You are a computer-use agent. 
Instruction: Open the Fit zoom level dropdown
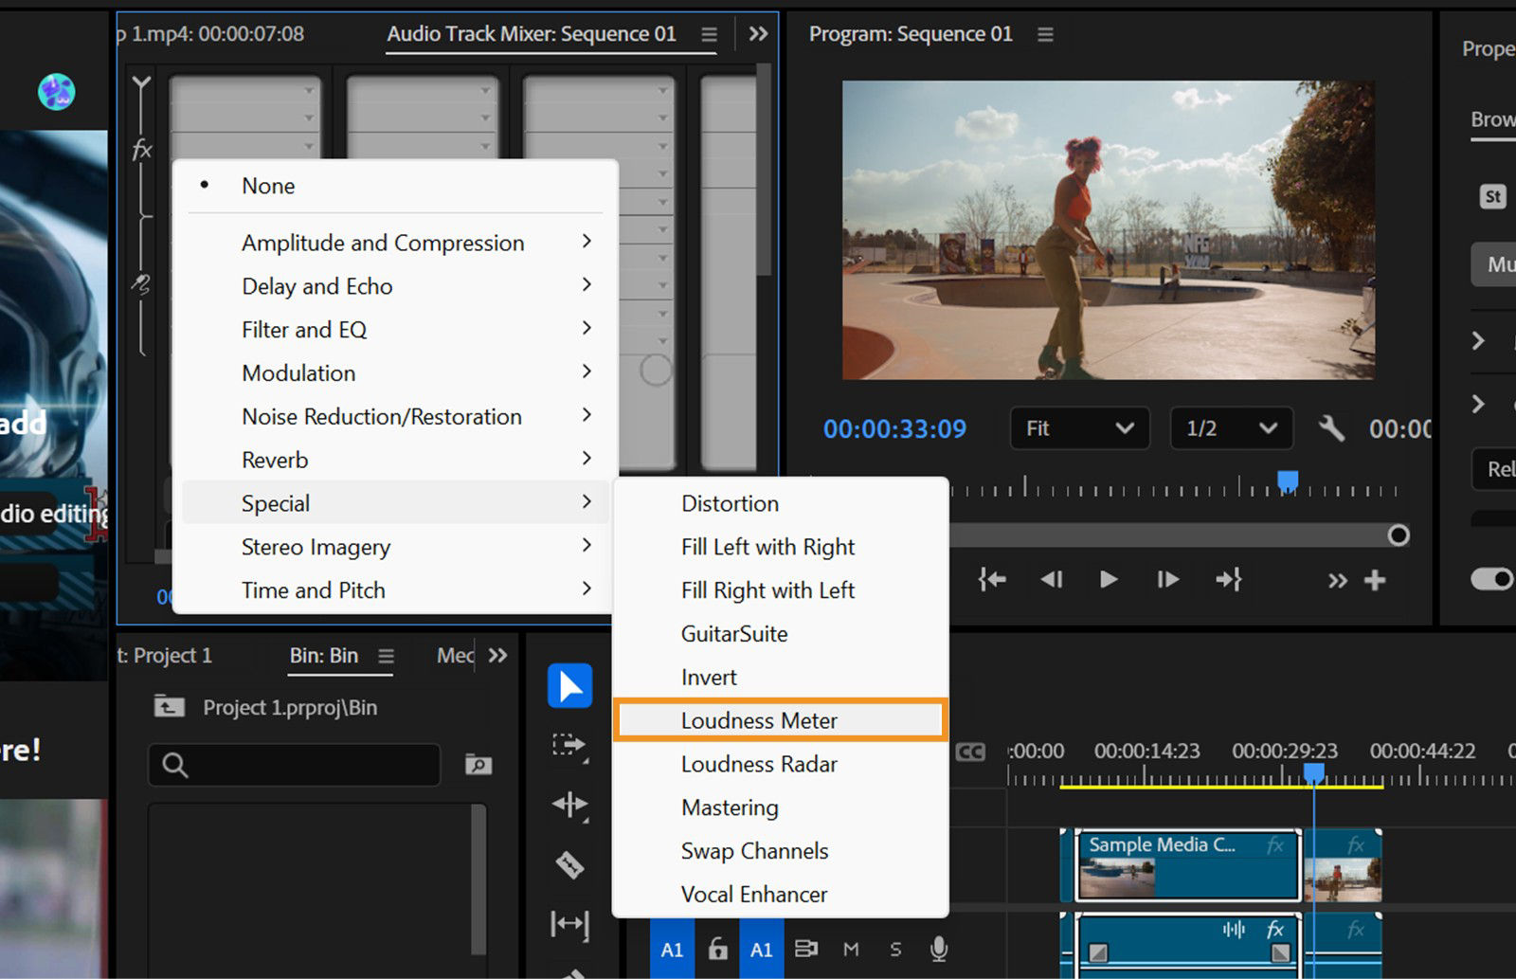pyautogui.click(x=1079, y=428)
